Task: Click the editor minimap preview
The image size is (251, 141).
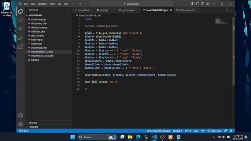Action: (223, 21)
